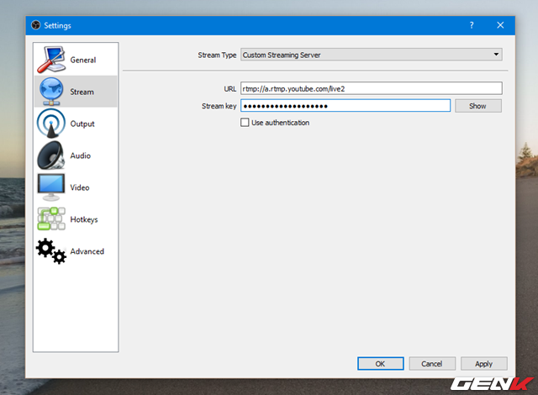Viewport: 538px width, 395px height.
Task: Click the help question mark button
Action: 470,24
